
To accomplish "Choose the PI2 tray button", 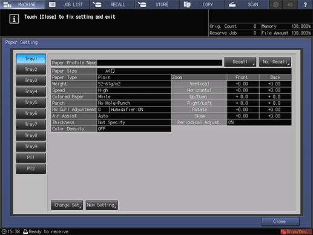I will point(31,168).
